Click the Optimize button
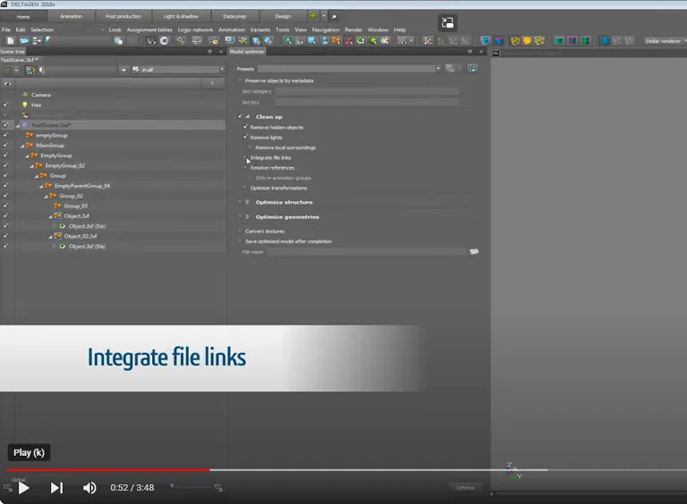Image resolution: width=687 pixels, height=504 pixels. click(x=465, y=487)
